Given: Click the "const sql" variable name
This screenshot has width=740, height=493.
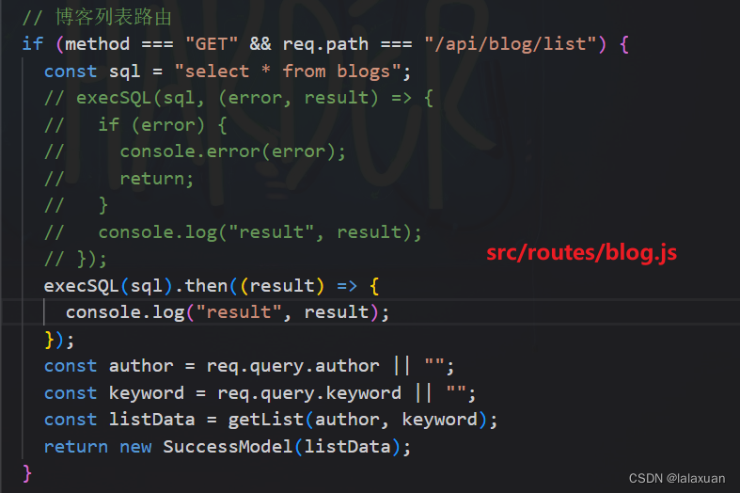Looking at the screenshot, I should tap(125, 72).
